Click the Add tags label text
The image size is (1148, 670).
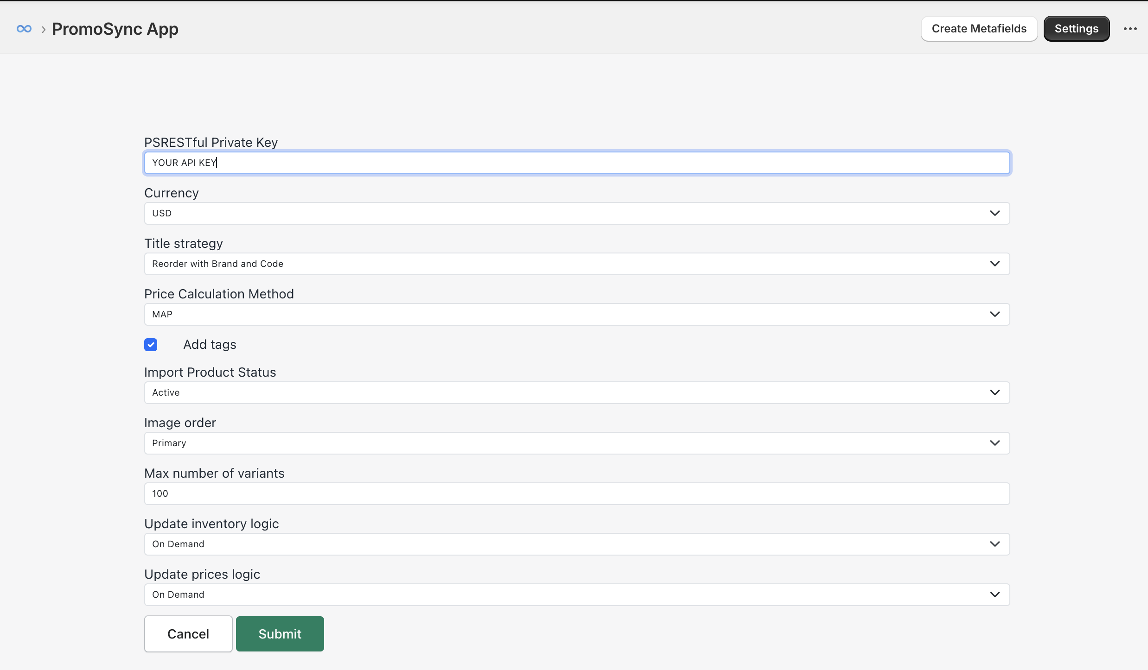210,345
